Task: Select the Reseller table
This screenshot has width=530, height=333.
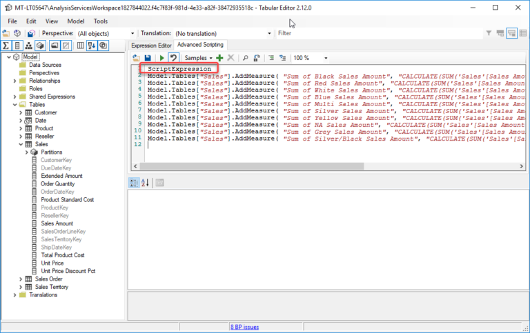Action: [44, 136]
